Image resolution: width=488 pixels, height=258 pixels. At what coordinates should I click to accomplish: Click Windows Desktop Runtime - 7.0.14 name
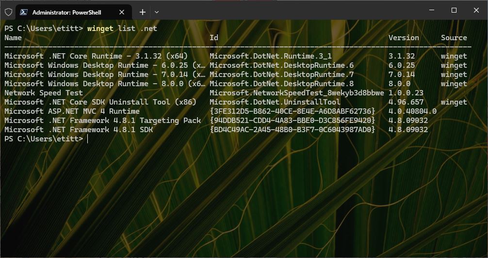105,75
